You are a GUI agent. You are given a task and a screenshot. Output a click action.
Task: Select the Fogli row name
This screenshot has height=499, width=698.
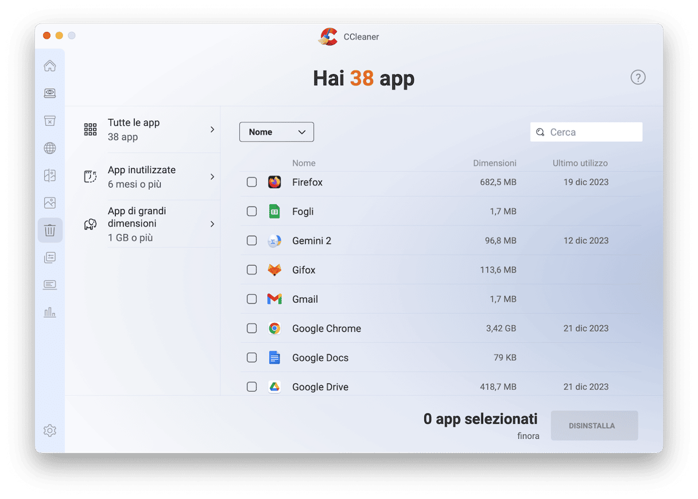click(x=303, y=211)
